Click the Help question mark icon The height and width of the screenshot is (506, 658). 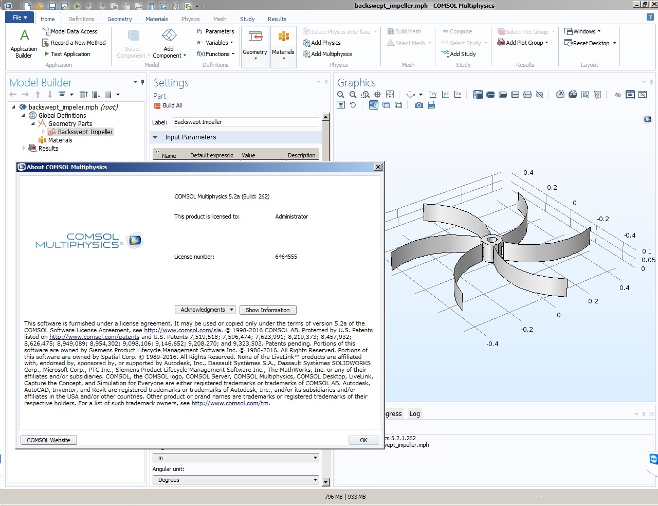click(650, 17)
